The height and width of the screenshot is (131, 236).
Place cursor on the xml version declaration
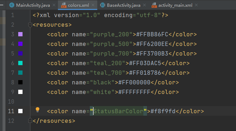[100, 15]
